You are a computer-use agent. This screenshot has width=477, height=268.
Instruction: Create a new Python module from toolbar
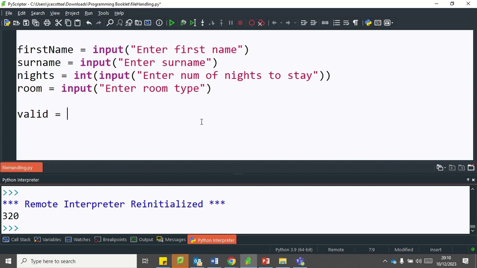(7, 23)
